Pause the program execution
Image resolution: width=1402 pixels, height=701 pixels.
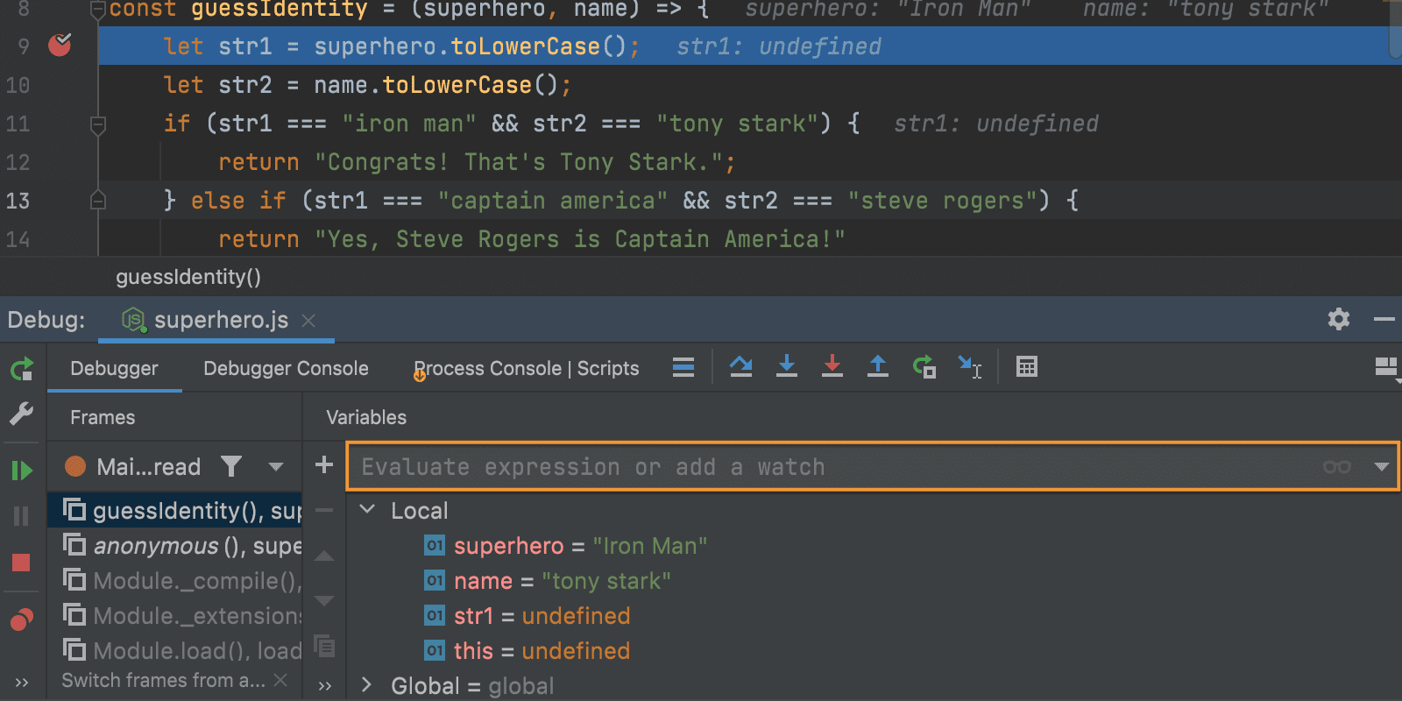click(x=22, y=516)
